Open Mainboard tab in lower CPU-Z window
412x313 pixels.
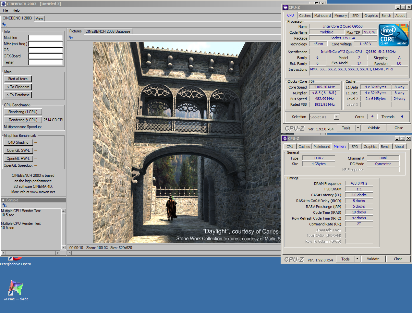(322, 147)
